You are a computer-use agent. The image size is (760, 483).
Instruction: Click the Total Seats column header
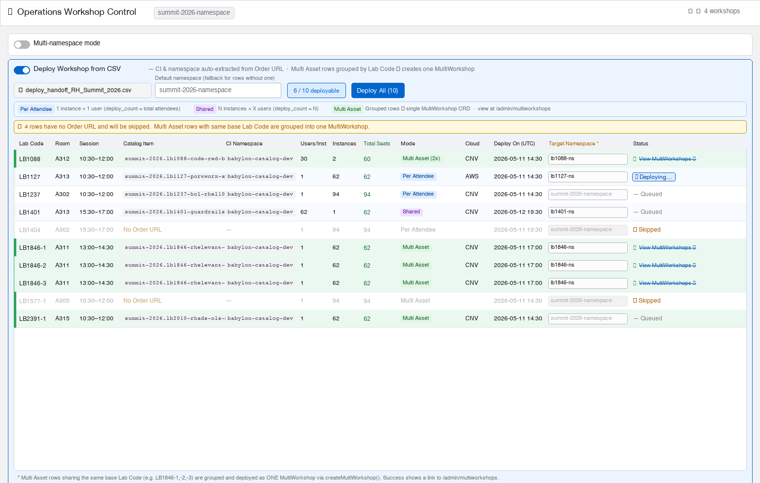(377, 144)
